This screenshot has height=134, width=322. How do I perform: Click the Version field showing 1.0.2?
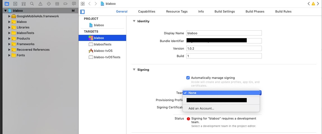pos(224,48)
